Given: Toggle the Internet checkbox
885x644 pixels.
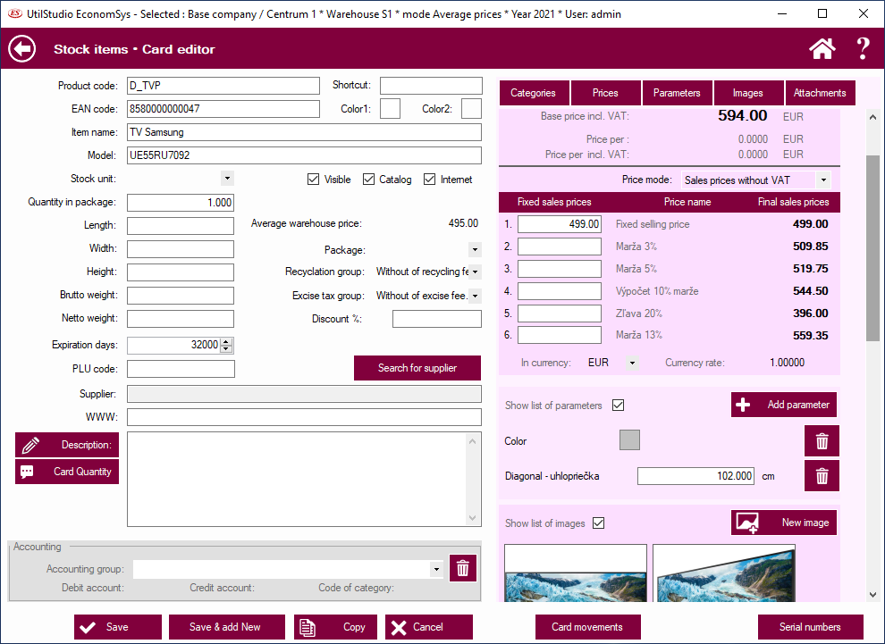Looking at the screenshot, I should (x=429, y=180).
